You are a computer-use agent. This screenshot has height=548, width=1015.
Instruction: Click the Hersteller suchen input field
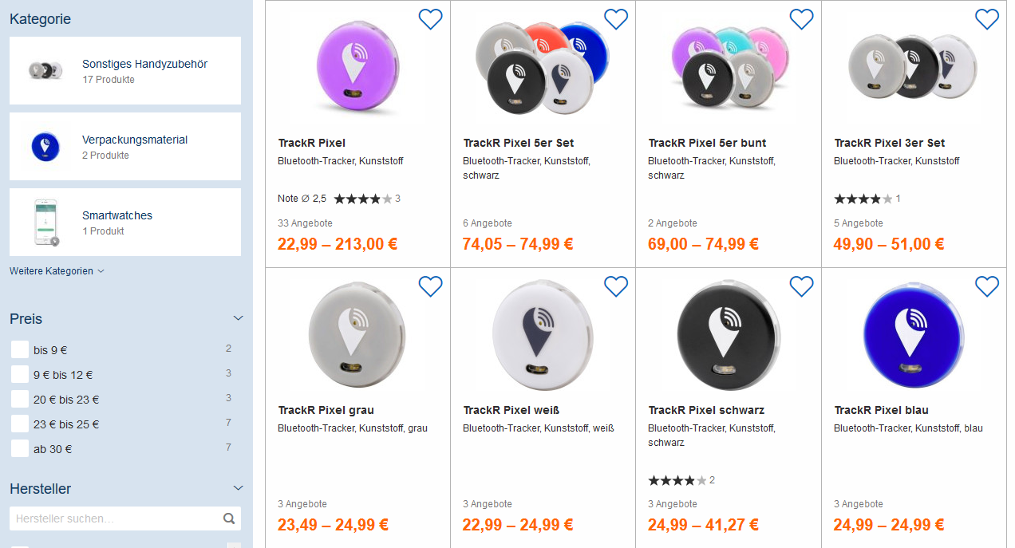[x=116, y=518]
